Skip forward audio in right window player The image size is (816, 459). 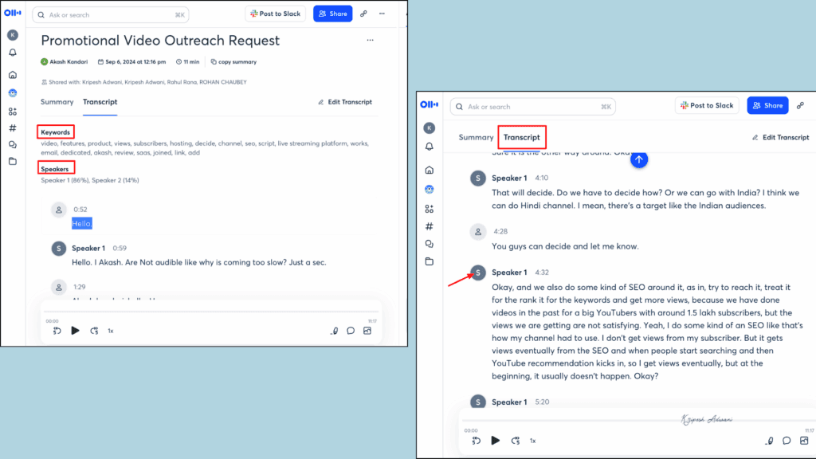(516, 441)
